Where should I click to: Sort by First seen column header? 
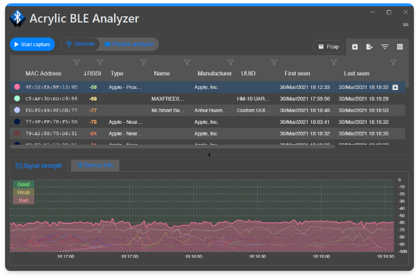pos(297,73)
